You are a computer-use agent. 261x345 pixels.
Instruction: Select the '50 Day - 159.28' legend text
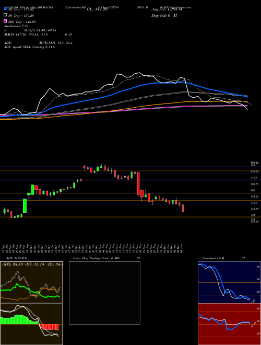[x=21, y=15]
